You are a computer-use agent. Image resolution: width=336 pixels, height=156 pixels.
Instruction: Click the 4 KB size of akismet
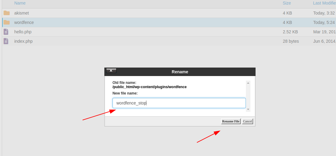pyautogui.click(x=287, y=13)
